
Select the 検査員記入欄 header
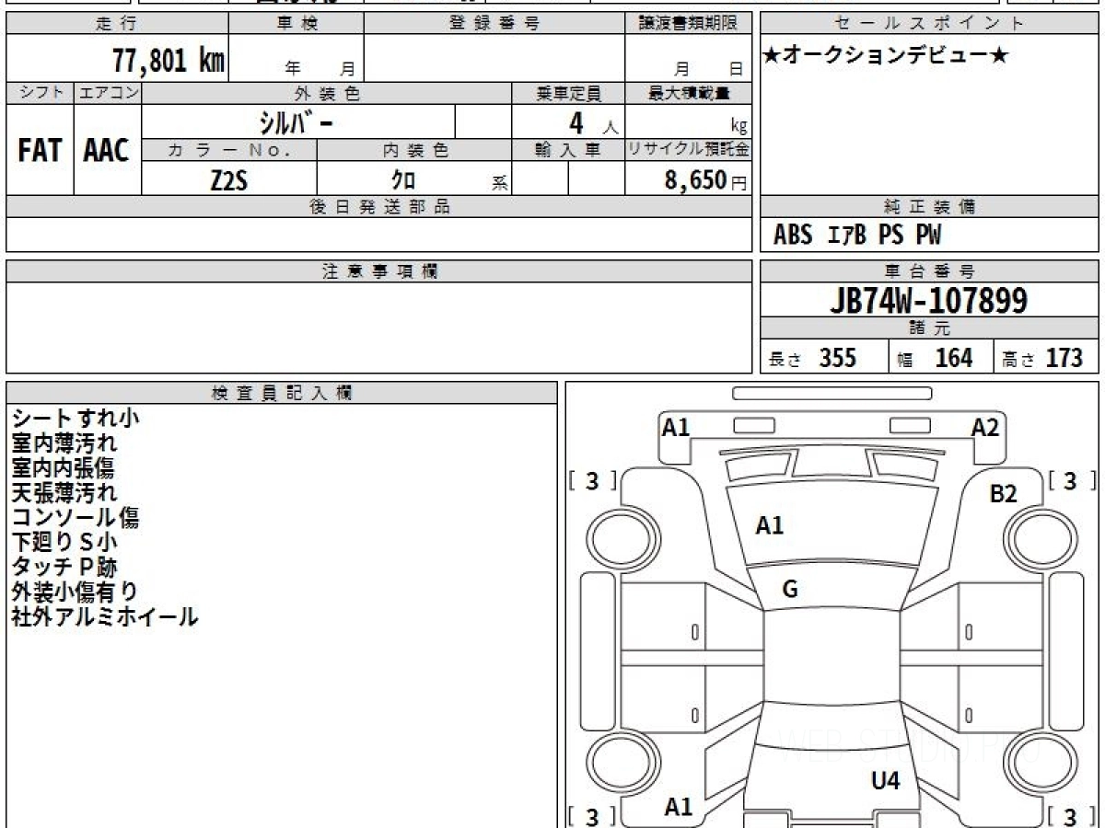[x=282, y=393]
